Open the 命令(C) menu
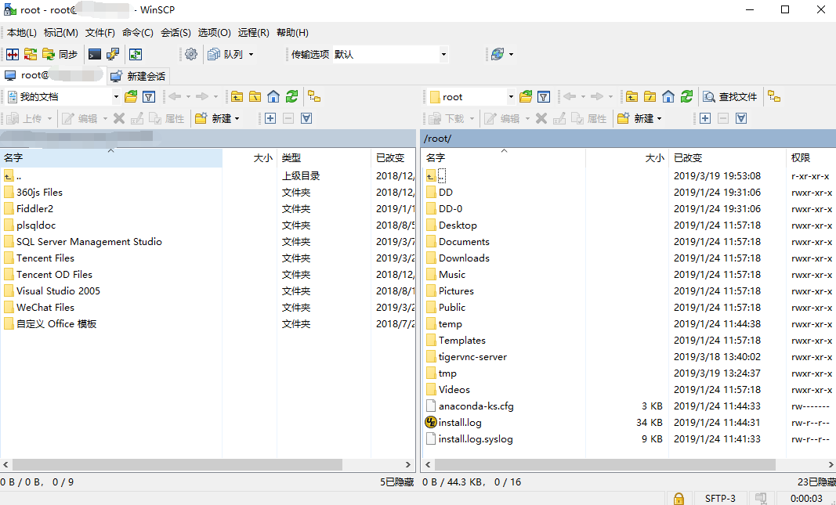836x505 pixels. click(137, 33)
